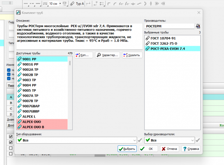Select 9005 TP in available pipes
This screenshot has width=224, height=165.
42,90
